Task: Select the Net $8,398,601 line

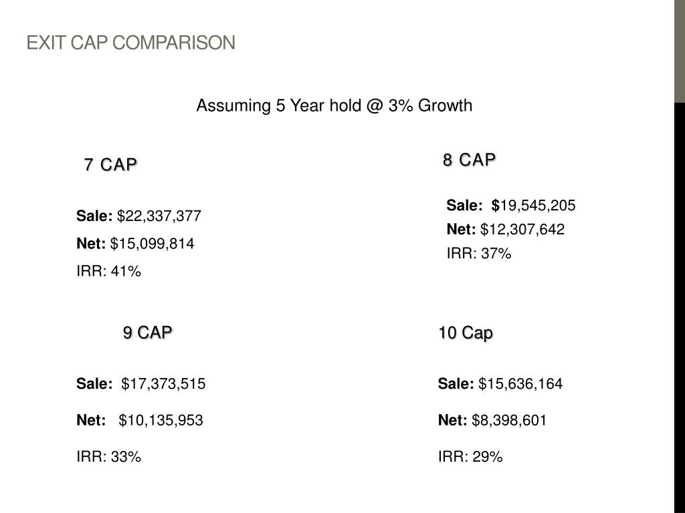Action: [492, 420]
